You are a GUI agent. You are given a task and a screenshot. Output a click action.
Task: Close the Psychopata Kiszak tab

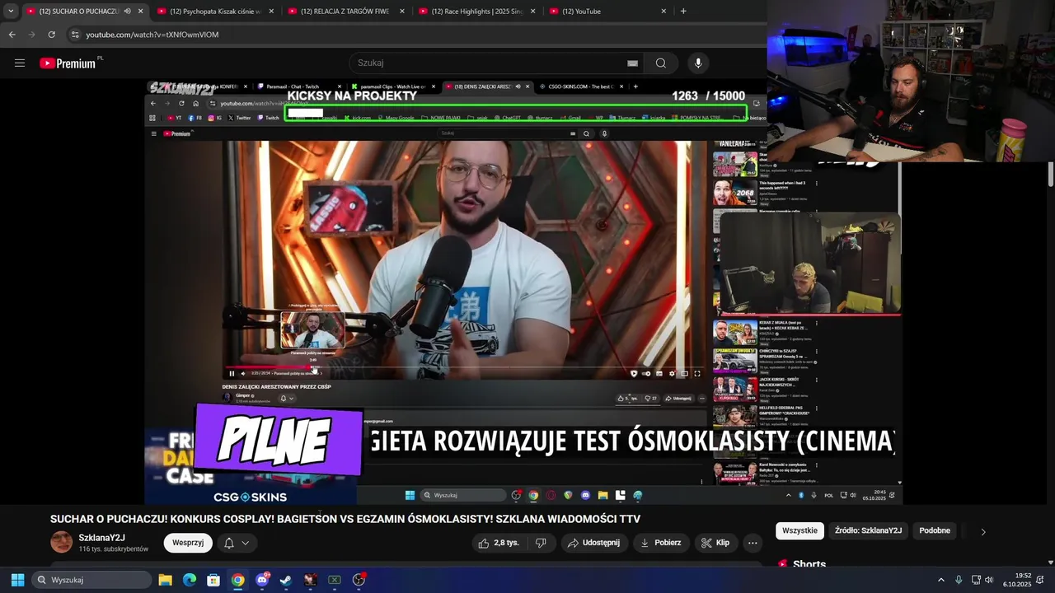271,12
